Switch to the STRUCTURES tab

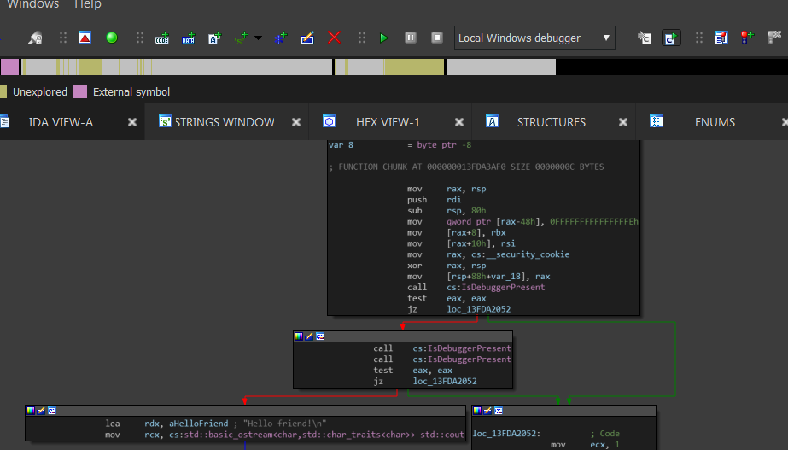552,122
